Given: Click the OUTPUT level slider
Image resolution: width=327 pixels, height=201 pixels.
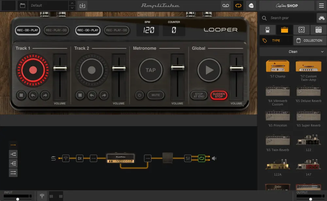Looking at the screenshot, I should click(x=311, y=199).
